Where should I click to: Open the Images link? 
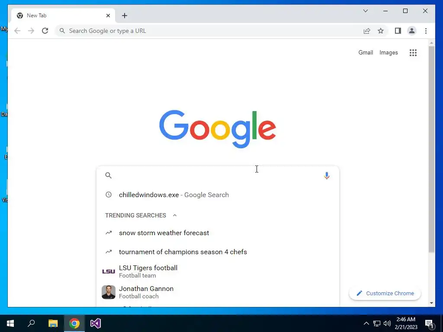pyautogui.click(x=388, y=52)
